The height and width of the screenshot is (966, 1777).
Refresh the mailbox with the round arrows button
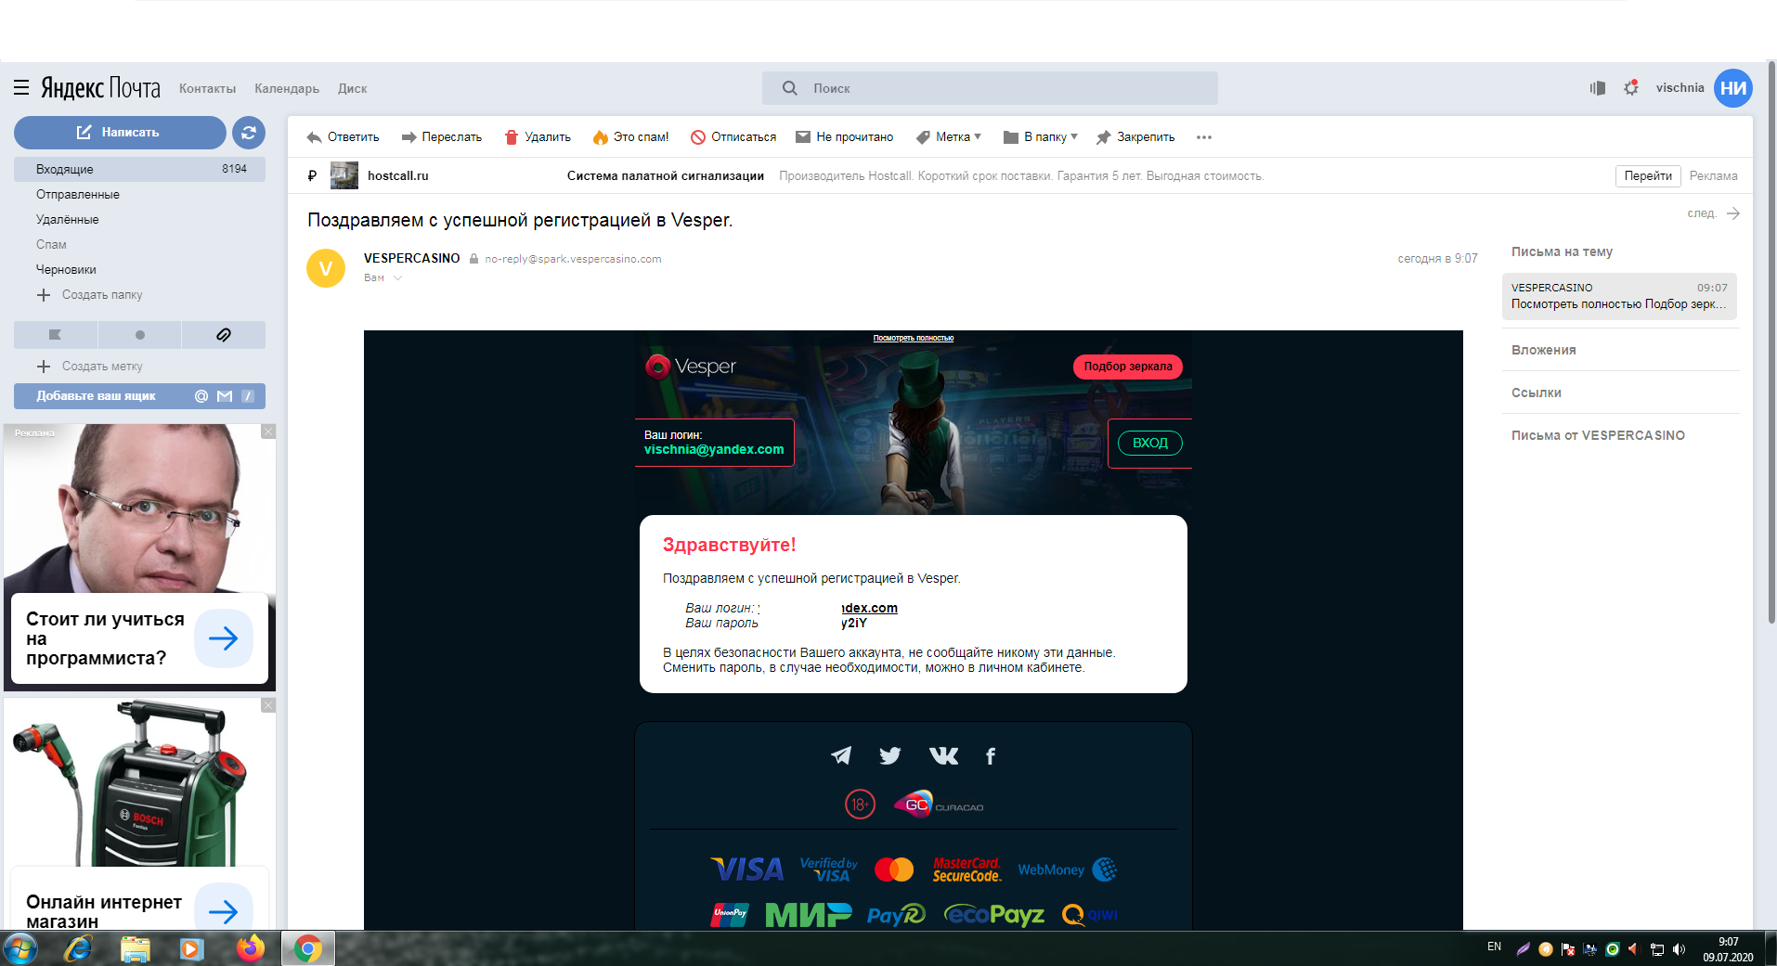[x=249, y=133]
